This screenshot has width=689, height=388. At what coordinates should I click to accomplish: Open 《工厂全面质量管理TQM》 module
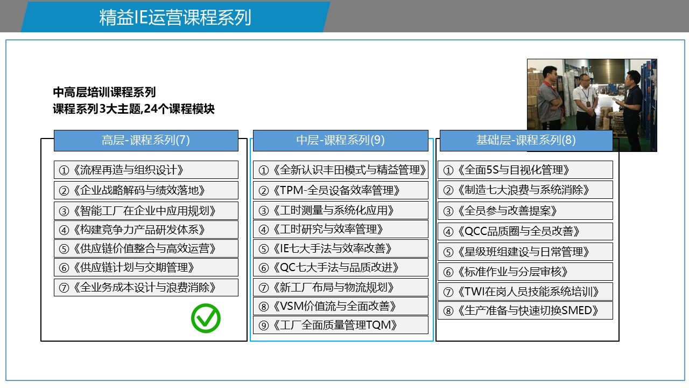340,325
